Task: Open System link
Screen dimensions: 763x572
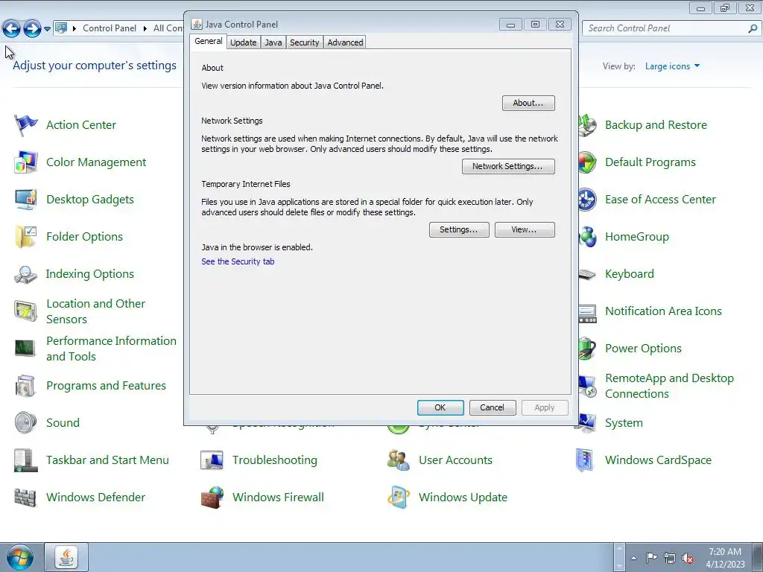Action: coord(624,423)
